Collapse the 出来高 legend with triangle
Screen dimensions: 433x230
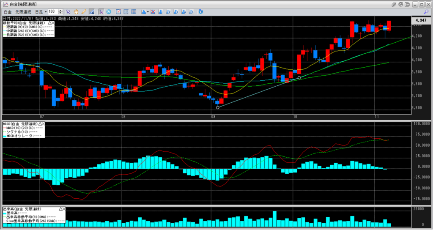tap(61, 209)
